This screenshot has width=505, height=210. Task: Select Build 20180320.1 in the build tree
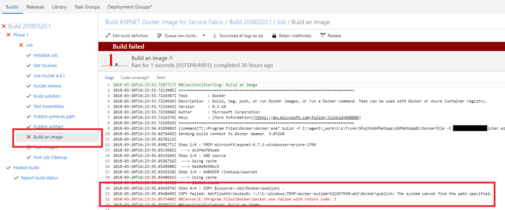pos(29,26)
